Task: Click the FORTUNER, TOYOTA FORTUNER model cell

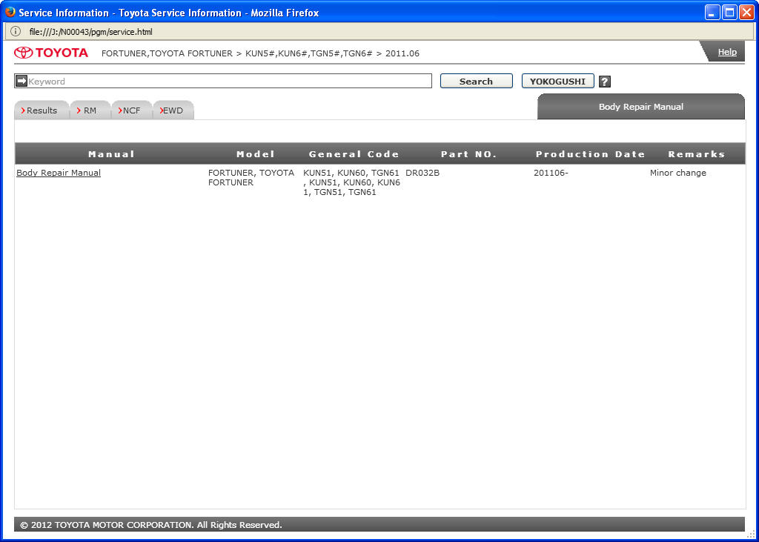Action: [251, 178]
